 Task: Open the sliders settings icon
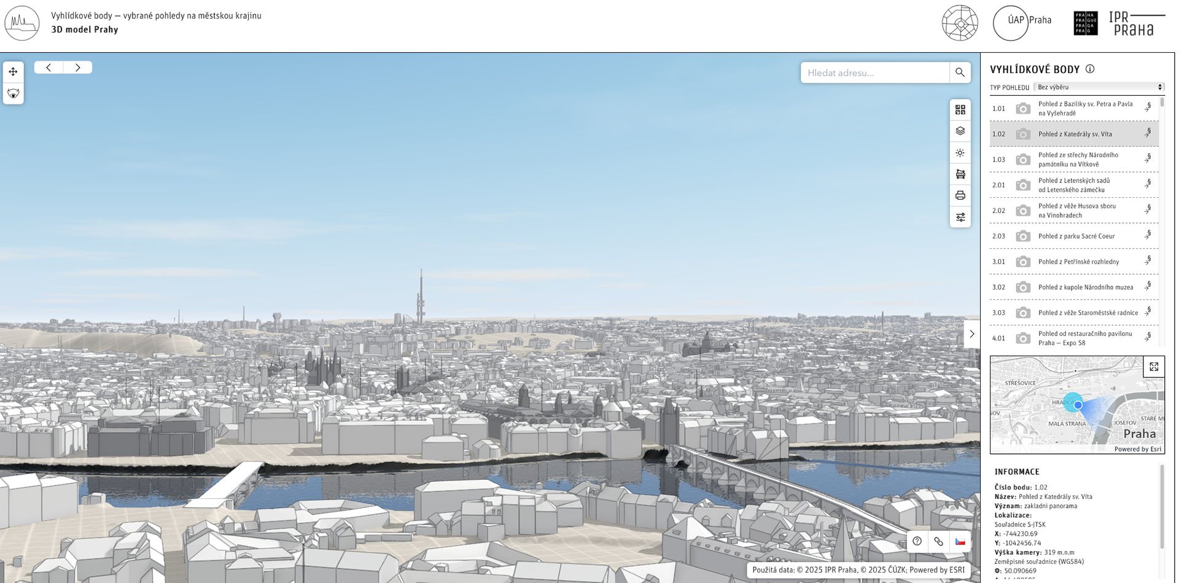tap(960, 217)
